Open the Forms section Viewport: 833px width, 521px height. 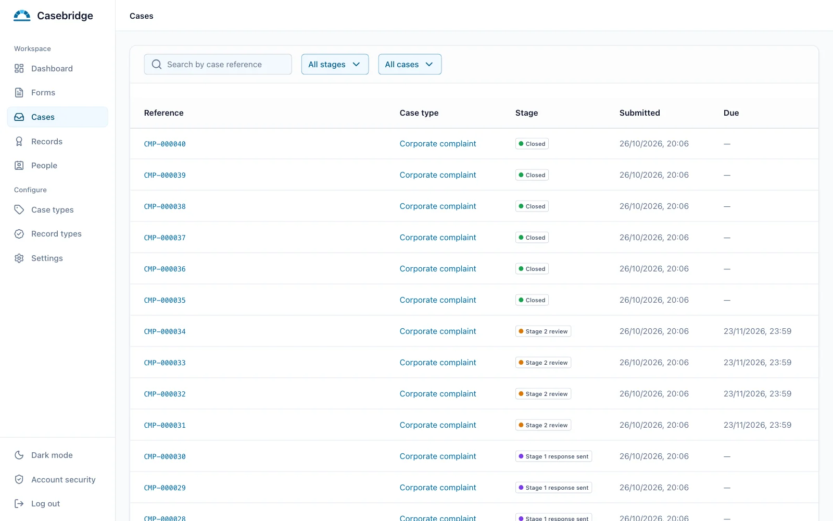pyautogui.click(x=57, y=93)
